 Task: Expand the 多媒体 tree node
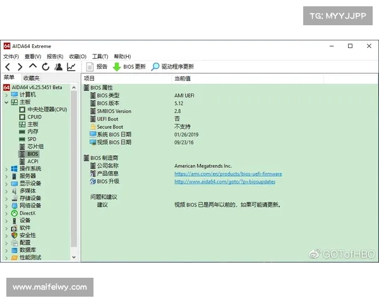pyautogui.click(x=6, y=191)
